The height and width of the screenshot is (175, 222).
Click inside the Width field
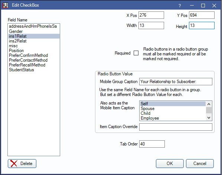point(151,25)
